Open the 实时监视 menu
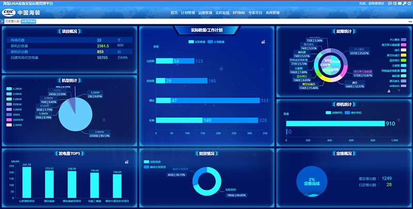413x209 pixels. coord(223,12)
